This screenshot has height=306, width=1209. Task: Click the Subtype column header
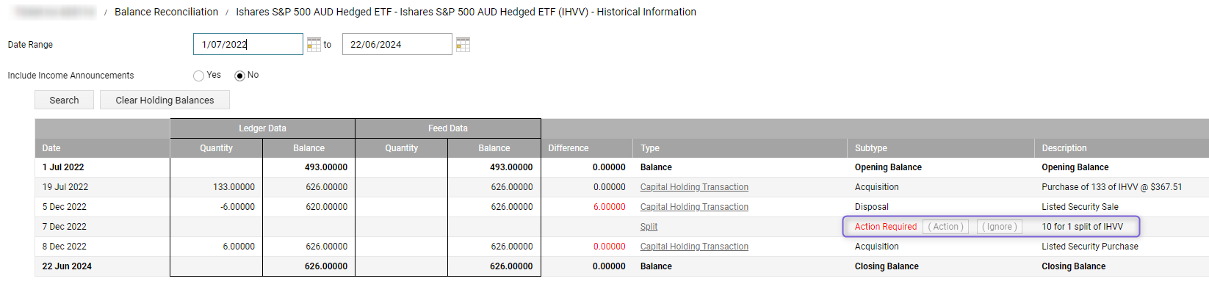coord(870,148)
